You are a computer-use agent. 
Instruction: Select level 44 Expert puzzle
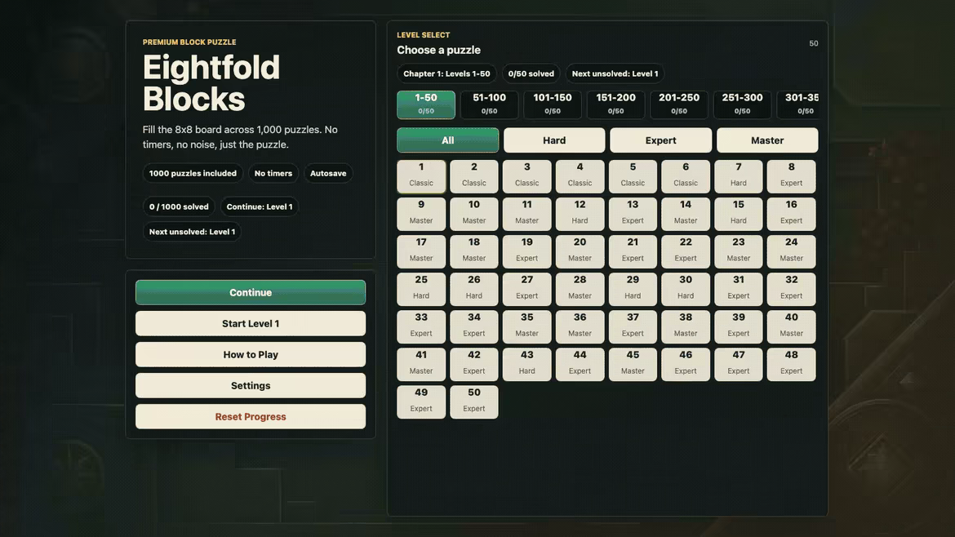(580, 365)
